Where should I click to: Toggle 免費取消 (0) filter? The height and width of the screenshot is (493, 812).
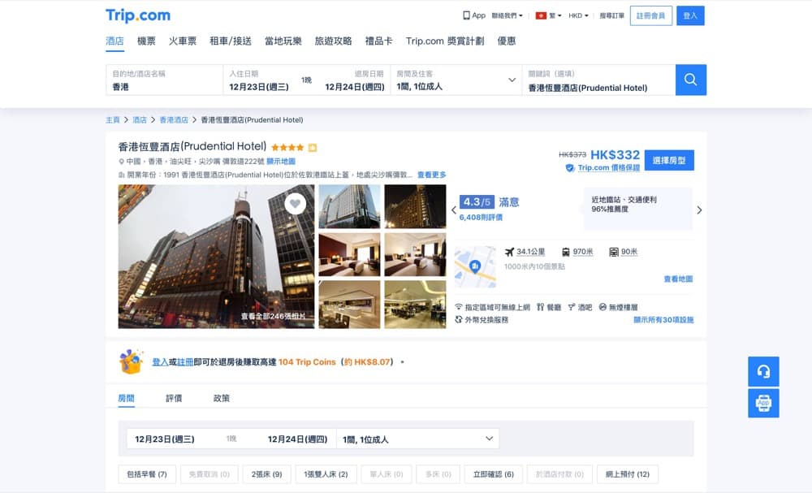(209, 474)
